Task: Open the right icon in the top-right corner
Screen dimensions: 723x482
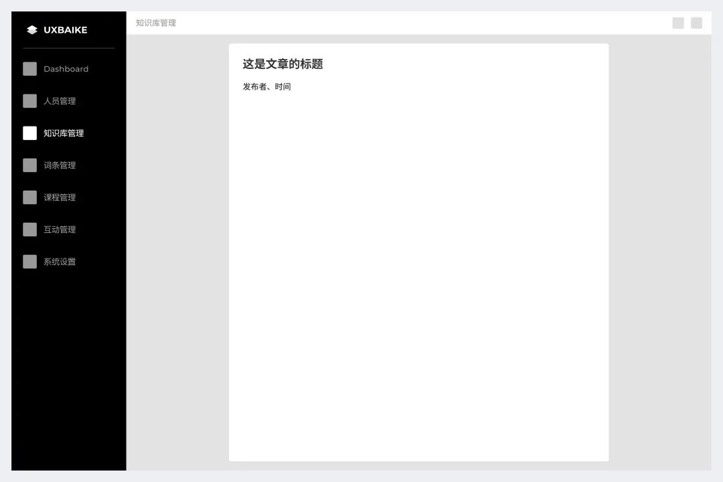Action: tap(696, 22)
